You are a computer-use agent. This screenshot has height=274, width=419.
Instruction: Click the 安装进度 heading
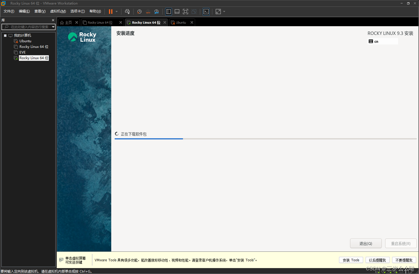coord(125,33)
